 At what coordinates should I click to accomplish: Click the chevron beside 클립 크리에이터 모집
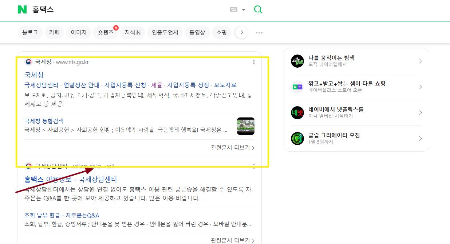click(421, 139)
